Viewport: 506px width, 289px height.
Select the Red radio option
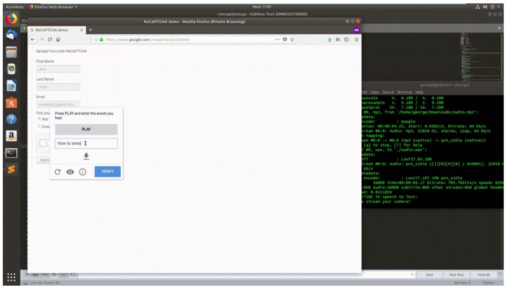point(39,119)
